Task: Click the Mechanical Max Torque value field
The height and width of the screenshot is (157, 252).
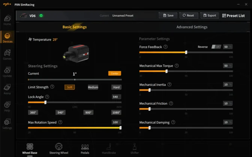Action: 228,65
